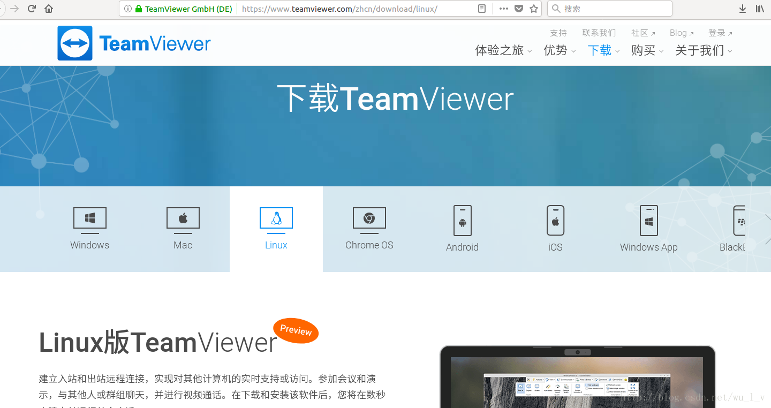This screenshot has width=771, height=408.
Task: Click the iOS tab label
Action: tap(556, 247)
